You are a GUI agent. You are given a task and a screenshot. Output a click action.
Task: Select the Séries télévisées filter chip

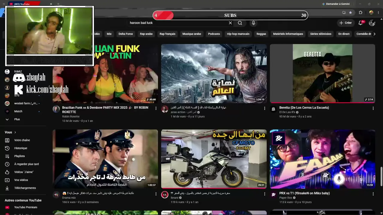point(321,34)
